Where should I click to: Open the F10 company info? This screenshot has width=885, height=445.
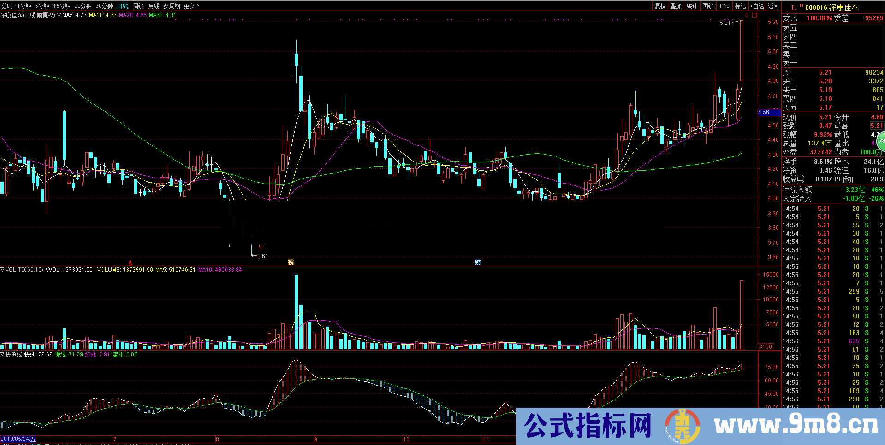pos(725,6)
